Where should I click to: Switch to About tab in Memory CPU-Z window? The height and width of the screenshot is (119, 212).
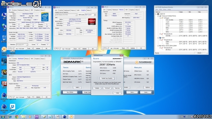pos(137,10)
